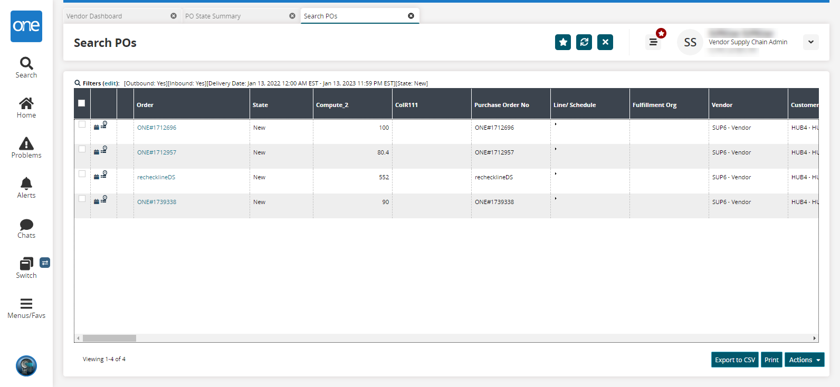Click the Search magnifier icon in sidebar
The width and height of the screenshot is (840, 387).
[x=26, y=64]
